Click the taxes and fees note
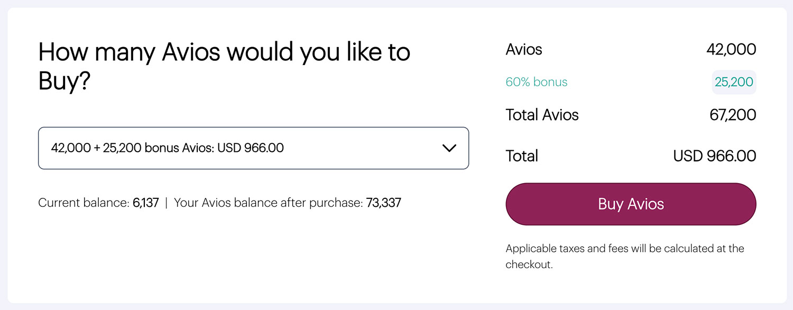Screen dimensions: 793x310 pyautogui.click(x=624, y=256)
